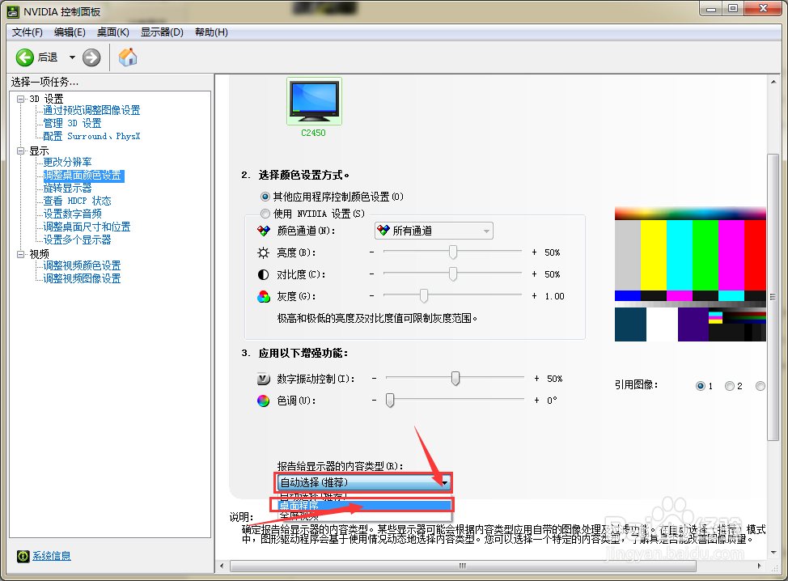Open 通过预览调整图像设置 link
The image size is (788, 581).
91,110
